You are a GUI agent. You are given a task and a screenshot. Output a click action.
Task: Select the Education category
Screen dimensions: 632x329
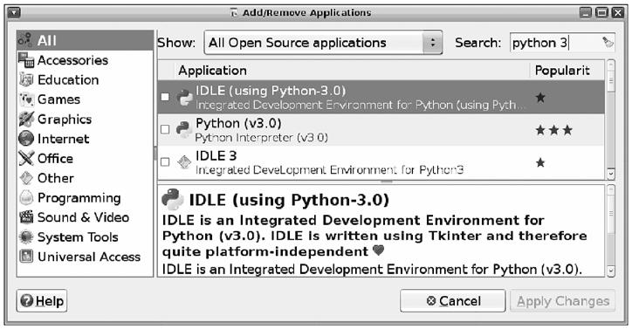[x=85, y=79]
